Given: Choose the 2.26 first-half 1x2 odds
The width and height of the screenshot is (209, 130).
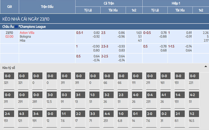Looking at the screenshot, I should (x=205, y=33).
